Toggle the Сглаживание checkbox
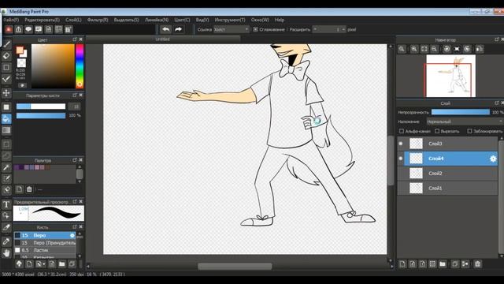This screenshot has height=284, width=504. (x=255, y=29)
